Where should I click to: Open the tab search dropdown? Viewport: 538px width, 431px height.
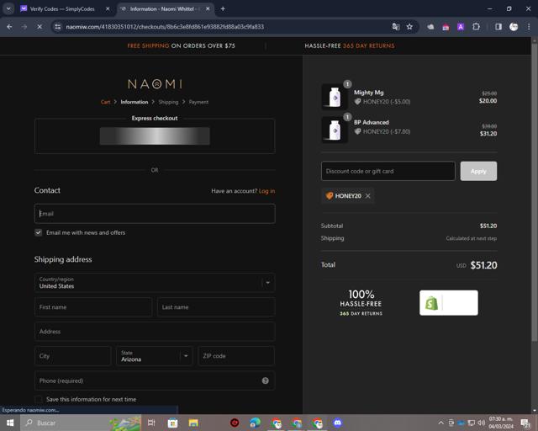[8, 8]
